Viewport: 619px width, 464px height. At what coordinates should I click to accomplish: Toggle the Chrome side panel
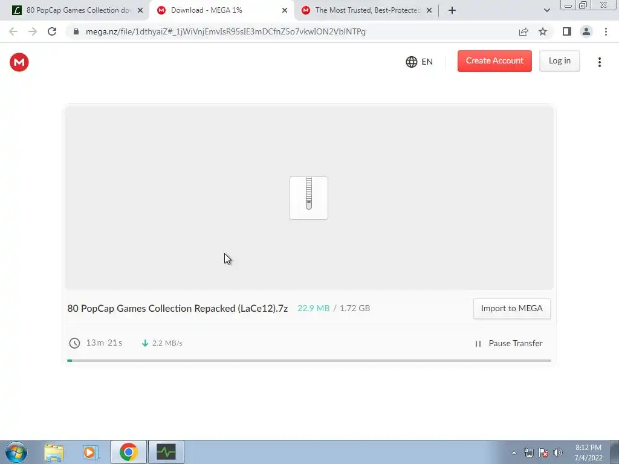click(x=567, y=31)
